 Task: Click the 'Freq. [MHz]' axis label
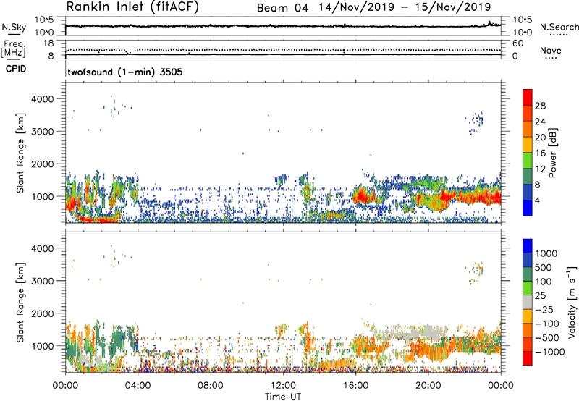click(x=14, y=48)
